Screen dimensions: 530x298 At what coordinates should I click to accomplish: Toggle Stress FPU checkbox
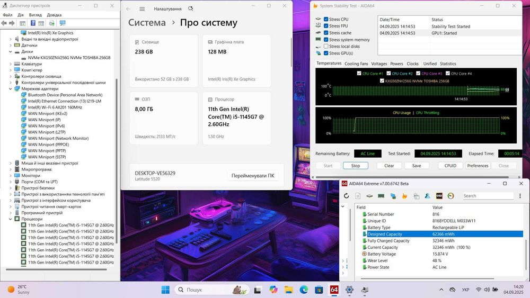tap(326, 26)
